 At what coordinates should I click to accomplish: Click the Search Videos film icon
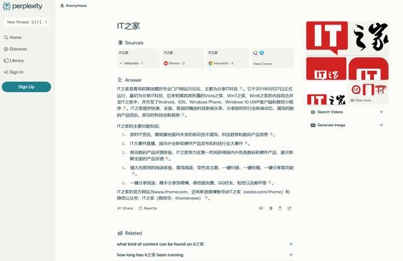pos(313,112)
